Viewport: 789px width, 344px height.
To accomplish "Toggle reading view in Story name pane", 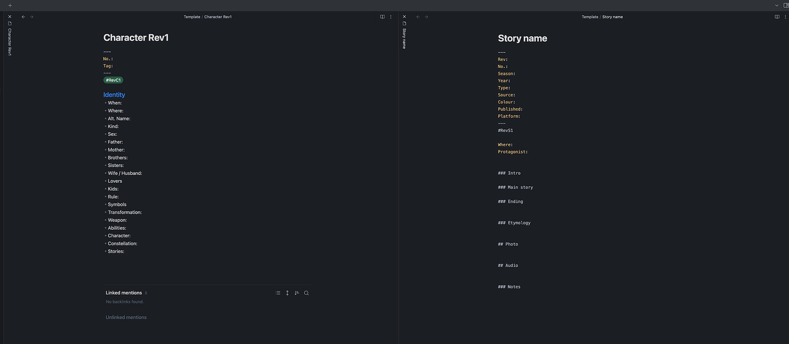I will pos(776,17).
